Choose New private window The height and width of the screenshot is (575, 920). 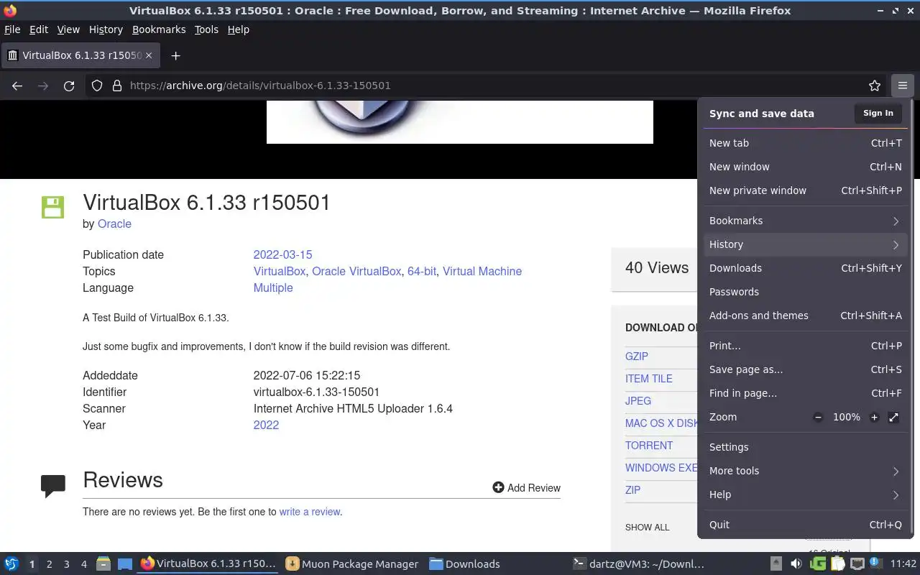pyautogui.click(x=805, y=190)
